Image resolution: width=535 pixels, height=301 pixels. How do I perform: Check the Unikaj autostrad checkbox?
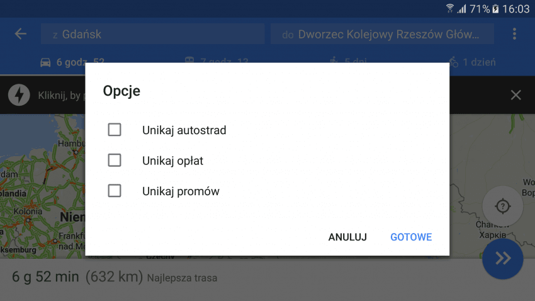115,130
